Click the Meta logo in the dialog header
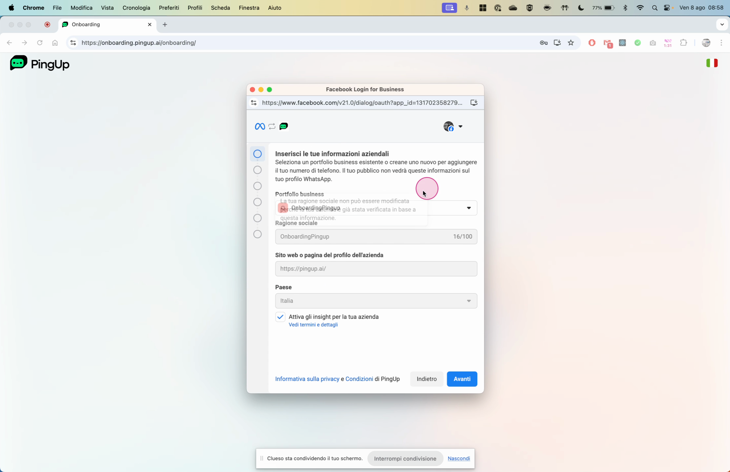Screen dimensions: 730x472 260,126
